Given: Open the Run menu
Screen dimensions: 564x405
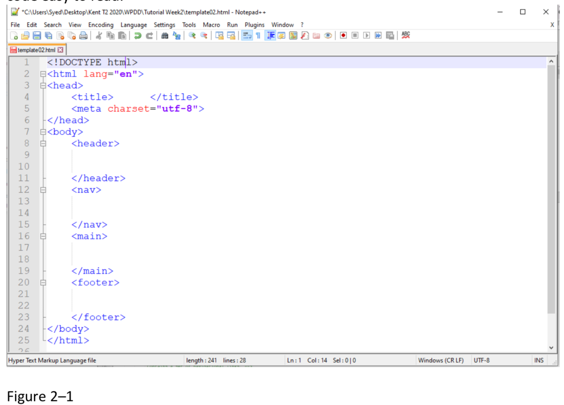Looking at the screenshot, I should click(x=232, y=25).
